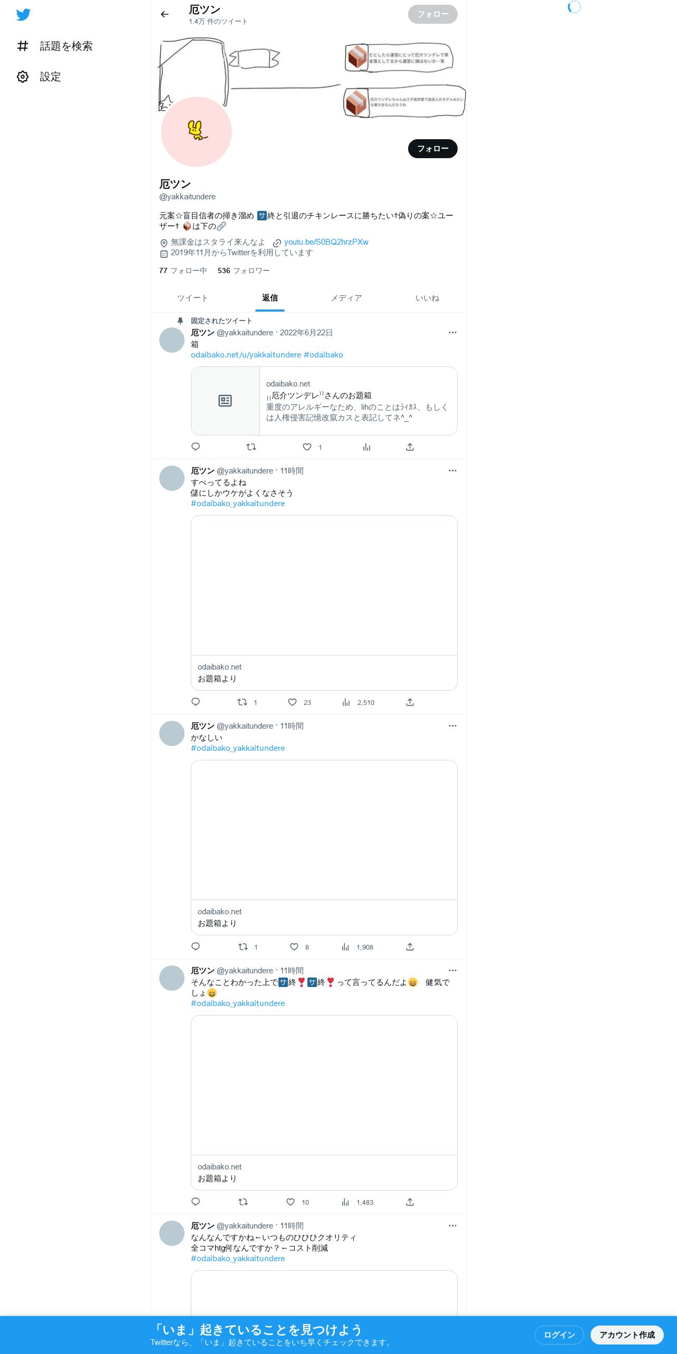The height and width of the screenshot is (1354, 677).
Task: Select the ツイート tab
Action: point(192,298)
